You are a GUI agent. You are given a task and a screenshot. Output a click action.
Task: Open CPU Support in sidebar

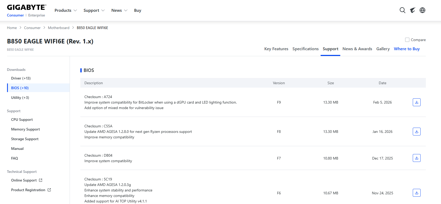tap(22, 120)
